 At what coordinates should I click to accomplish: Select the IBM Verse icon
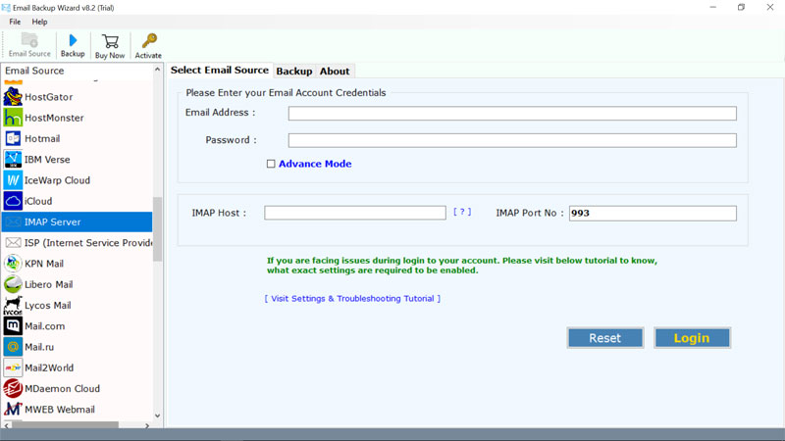pos(13,160)
